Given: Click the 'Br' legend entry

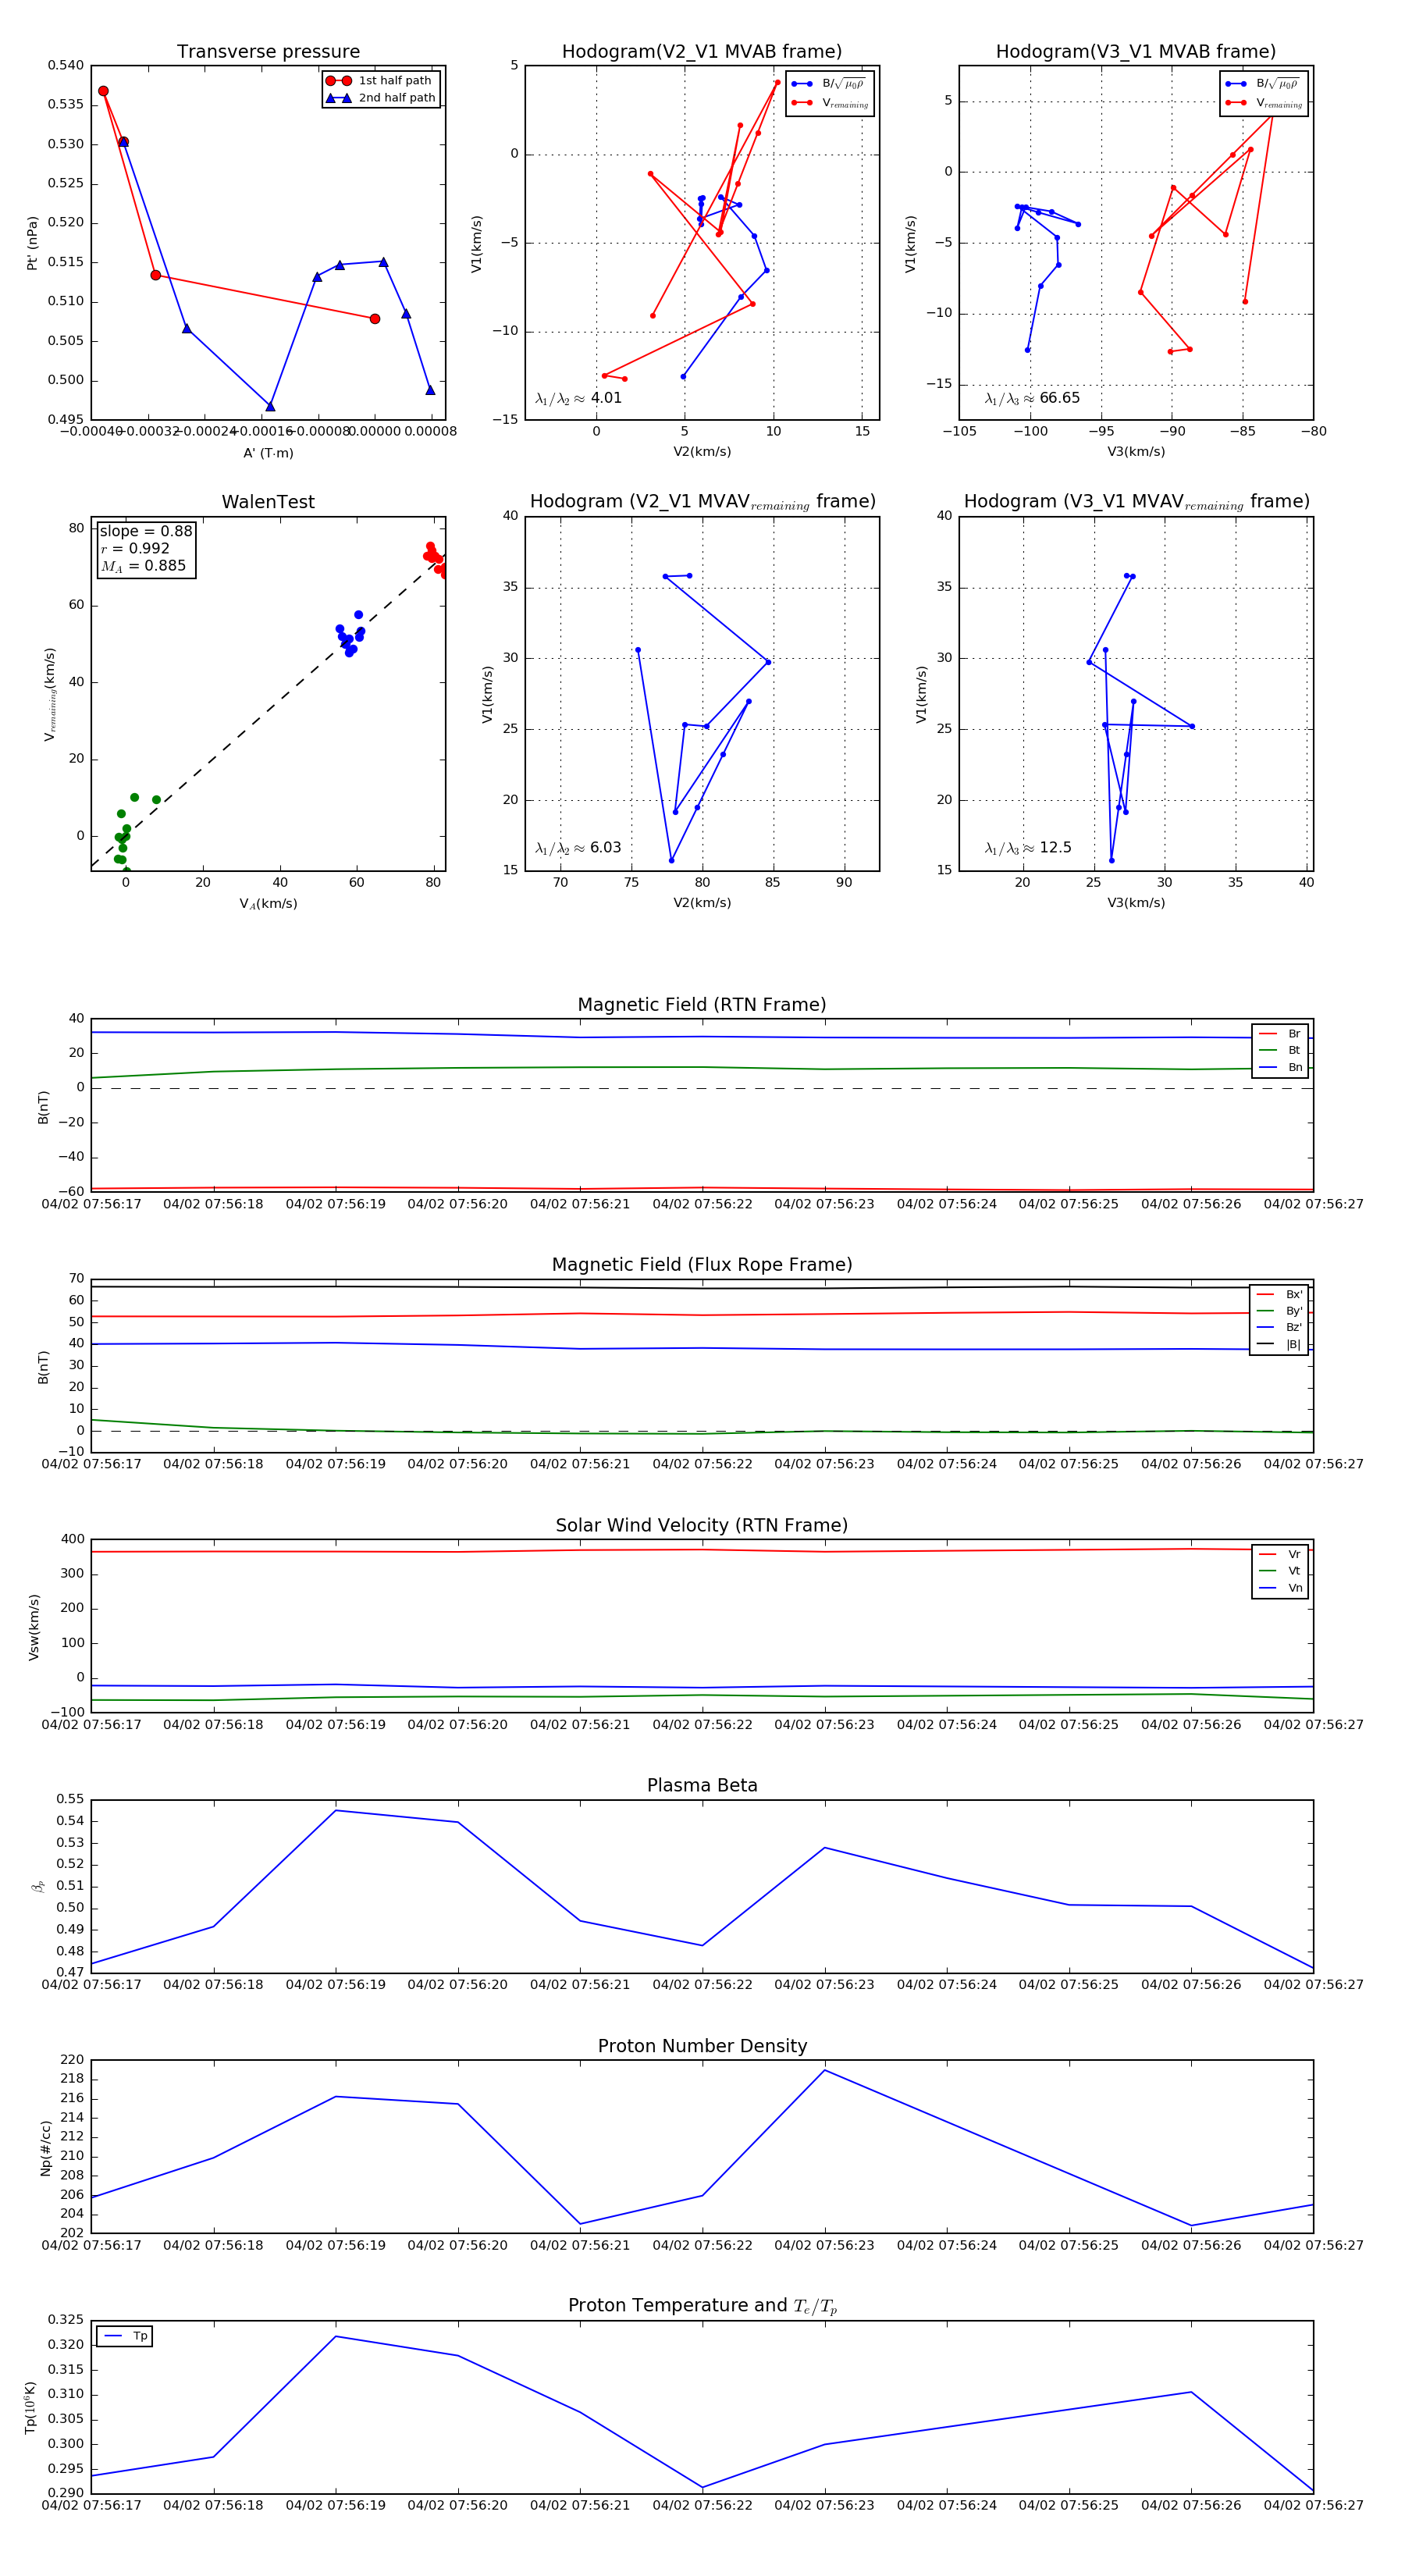Looking at the screenshot, I should [1280, 1034].
